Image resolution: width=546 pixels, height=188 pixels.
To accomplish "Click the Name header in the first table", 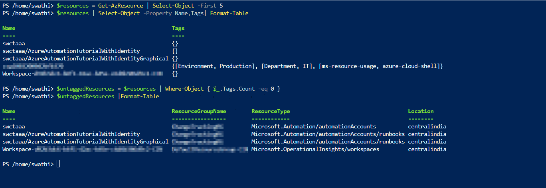I will click(x=9, y=28).
